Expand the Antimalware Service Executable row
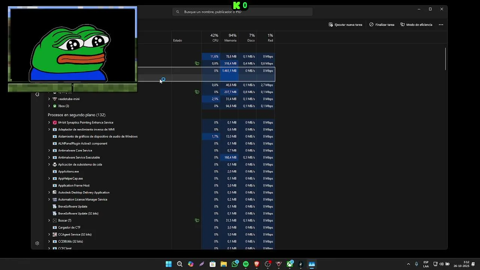 coord(49,157)
